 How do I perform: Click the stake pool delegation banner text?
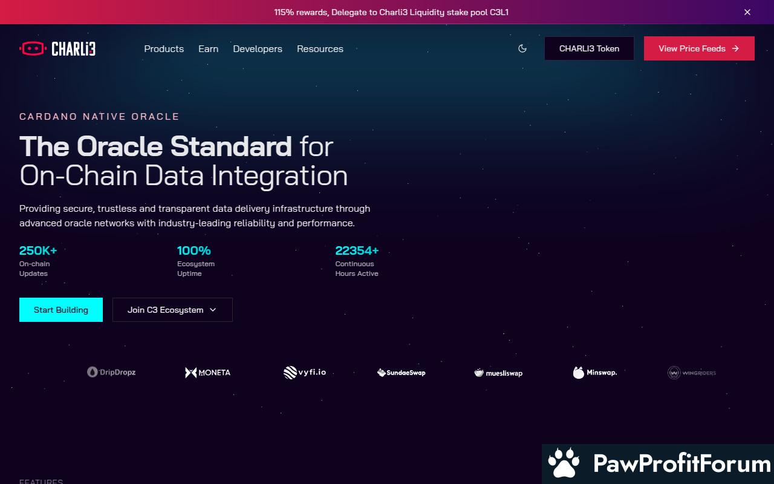tap(387, 12)
